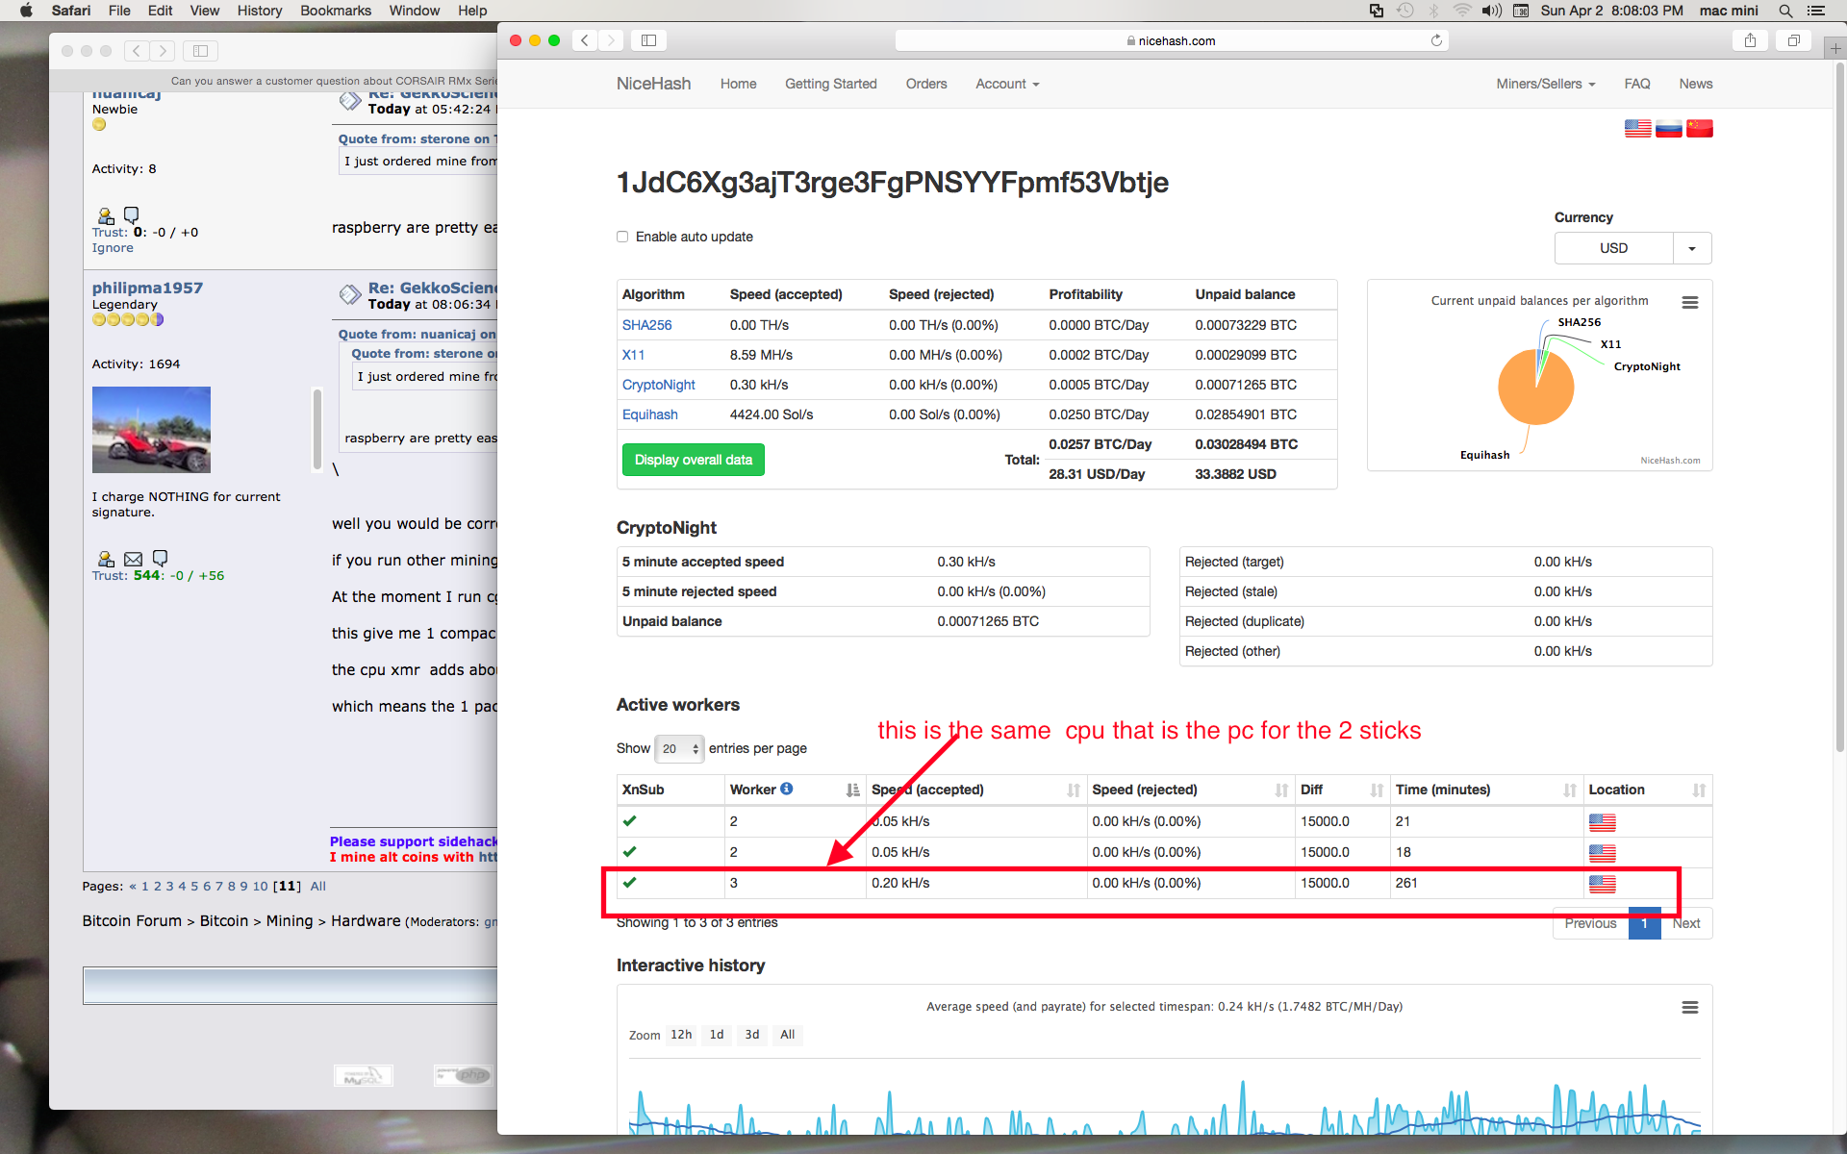The width and height of the screenshot is (1847, 1154).
Task: Click the nicehash.com address bar
Action: [1171, 40]
